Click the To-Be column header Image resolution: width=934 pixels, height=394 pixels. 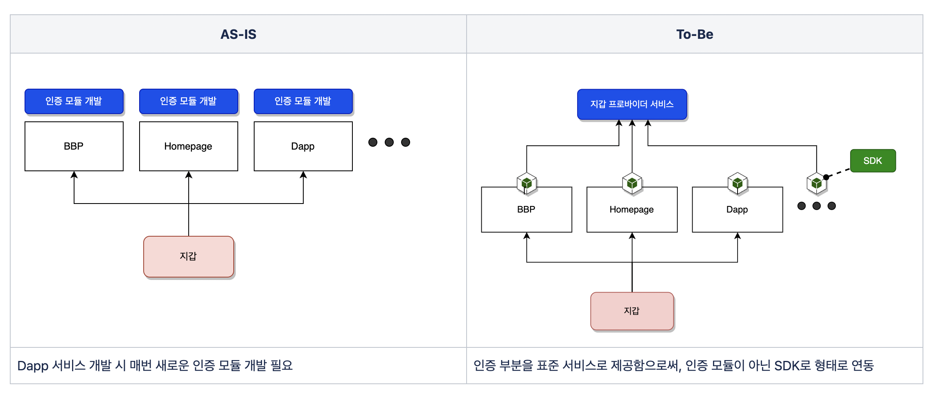pyautogui.click(x=695, y=34)
